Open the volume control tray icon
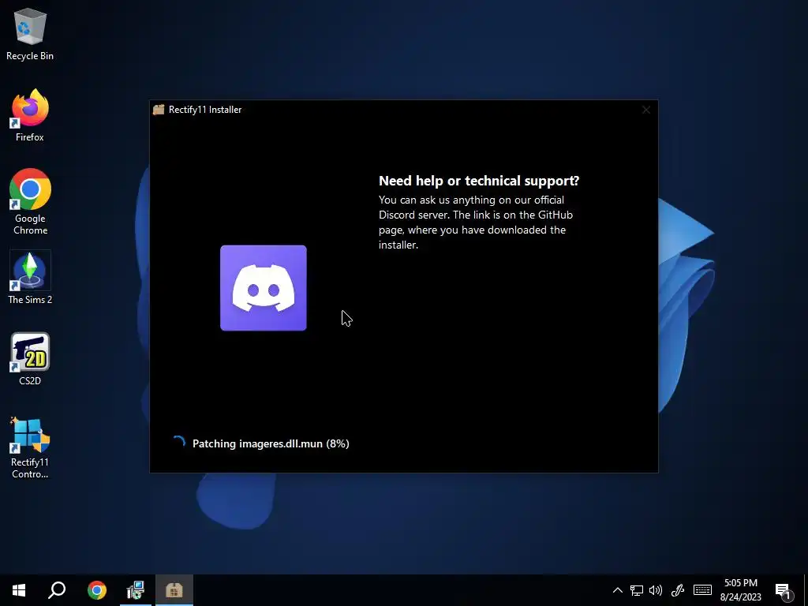 (x=656, y=590)
